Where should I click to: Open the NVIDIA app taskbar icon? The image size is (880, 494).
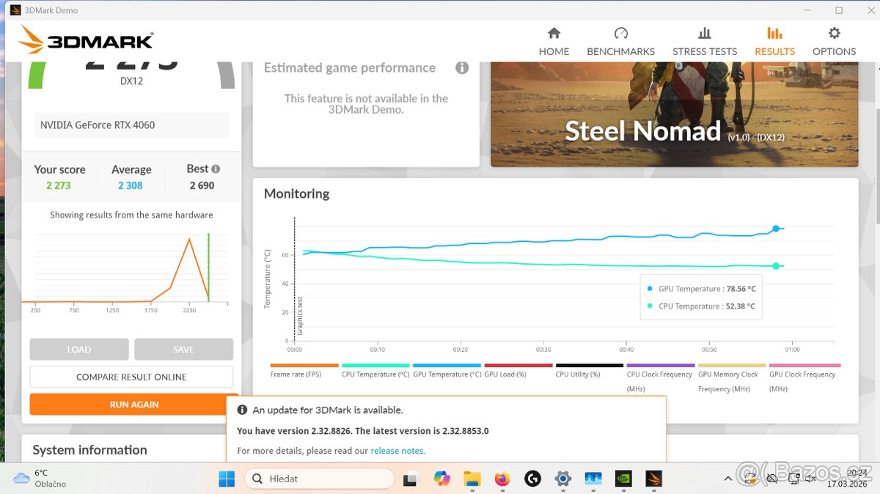coord(623,479)
